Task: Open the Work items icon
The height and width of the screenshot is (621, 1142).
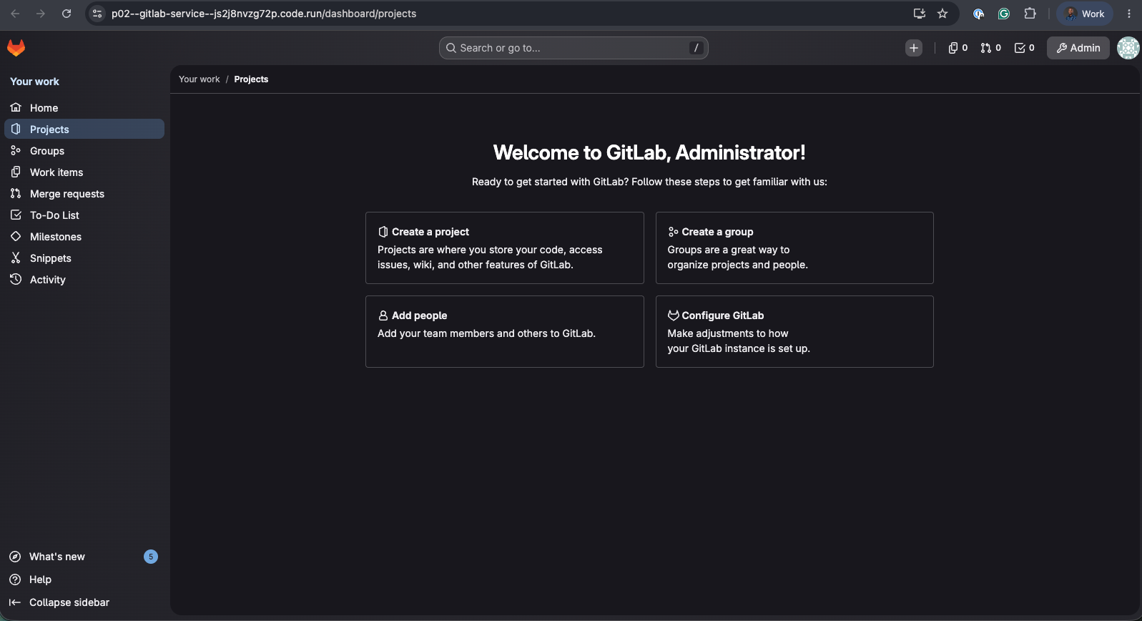Action: tap(16, 172)
